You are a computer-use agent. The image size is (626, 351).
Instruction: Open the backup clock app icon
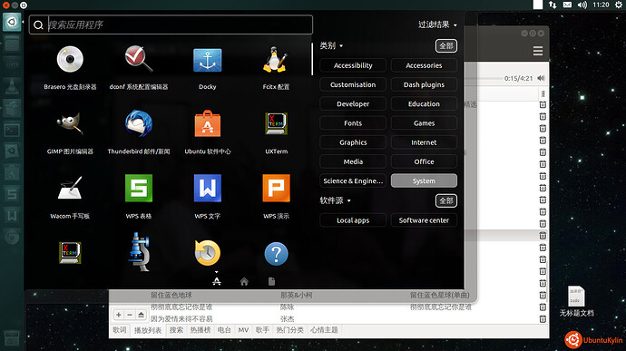coord(207,253)
